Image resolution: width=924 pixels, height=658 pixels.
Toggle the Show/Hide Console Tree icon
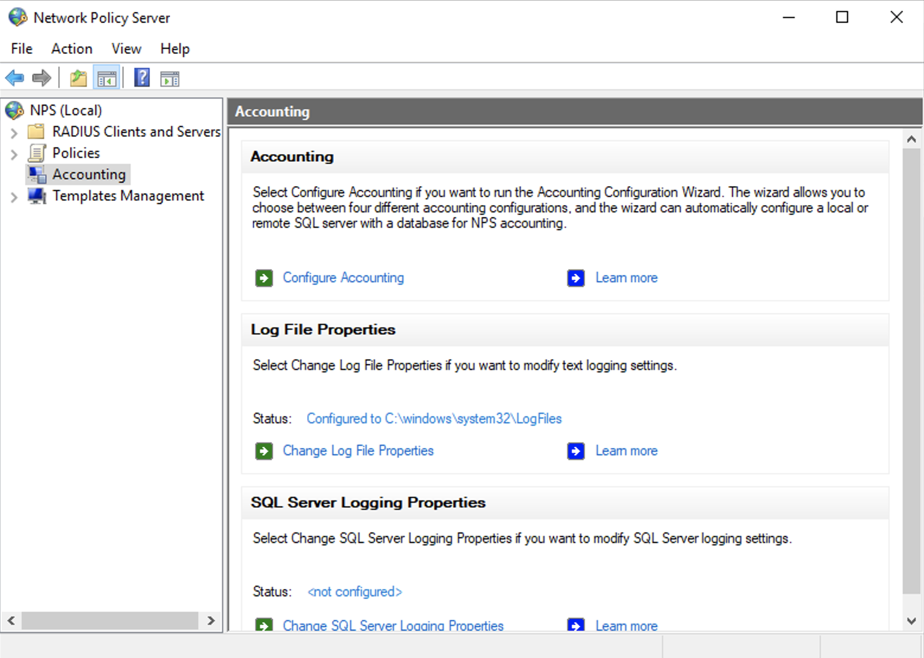[x=107, y=78]
